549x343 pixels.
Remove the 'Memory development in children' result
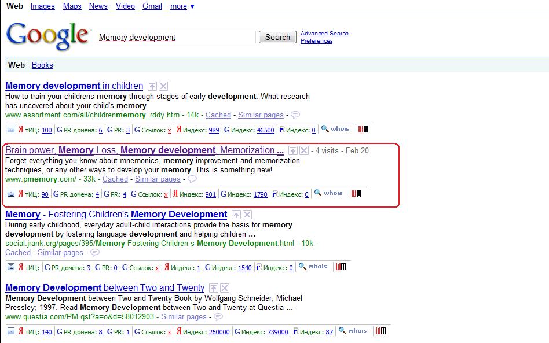click(x=163, y=86)
